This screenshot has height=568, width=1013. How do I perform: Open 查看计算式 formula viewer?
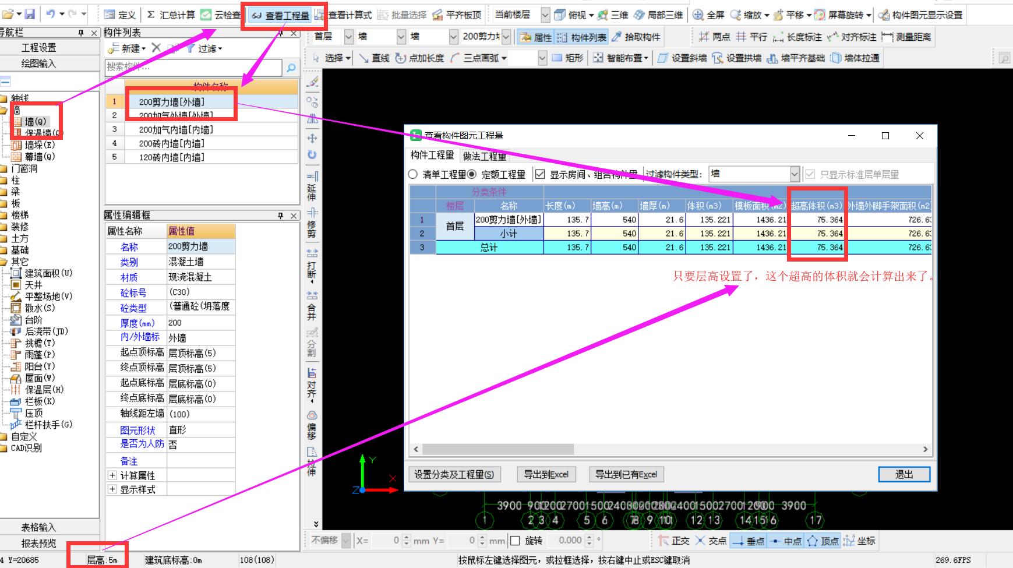(x=343, y=15)
